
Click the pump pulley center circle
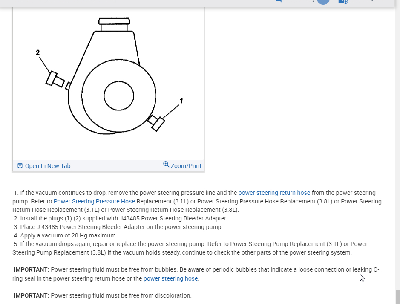119,96
